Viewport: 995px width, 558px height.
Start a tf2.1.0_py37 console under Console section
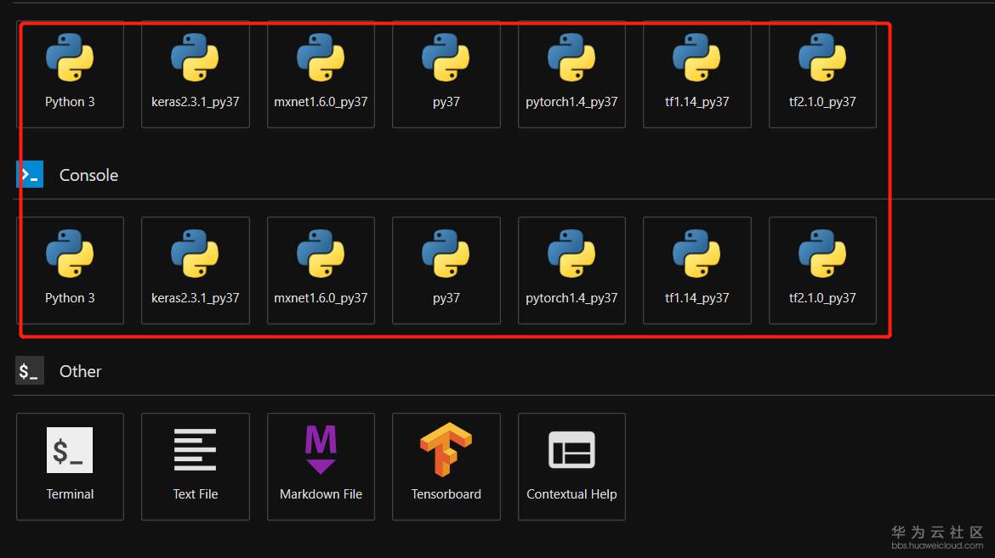point(822,271)
